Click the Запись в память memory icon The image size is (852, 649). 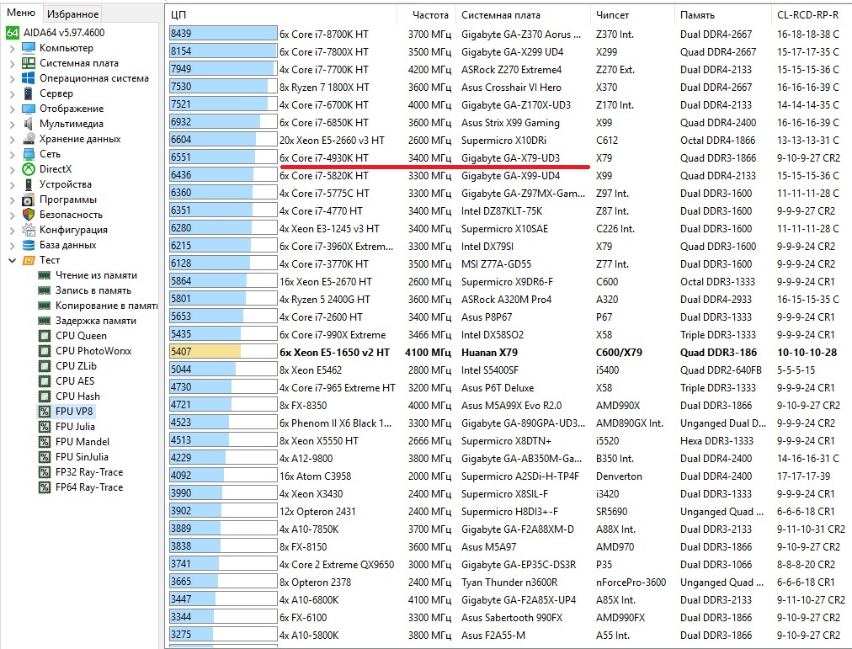[x=45, y=290]
